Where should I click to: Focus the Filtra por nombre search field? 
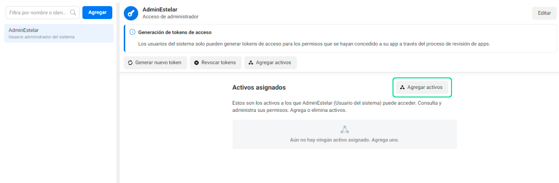[x=42, y=12]
